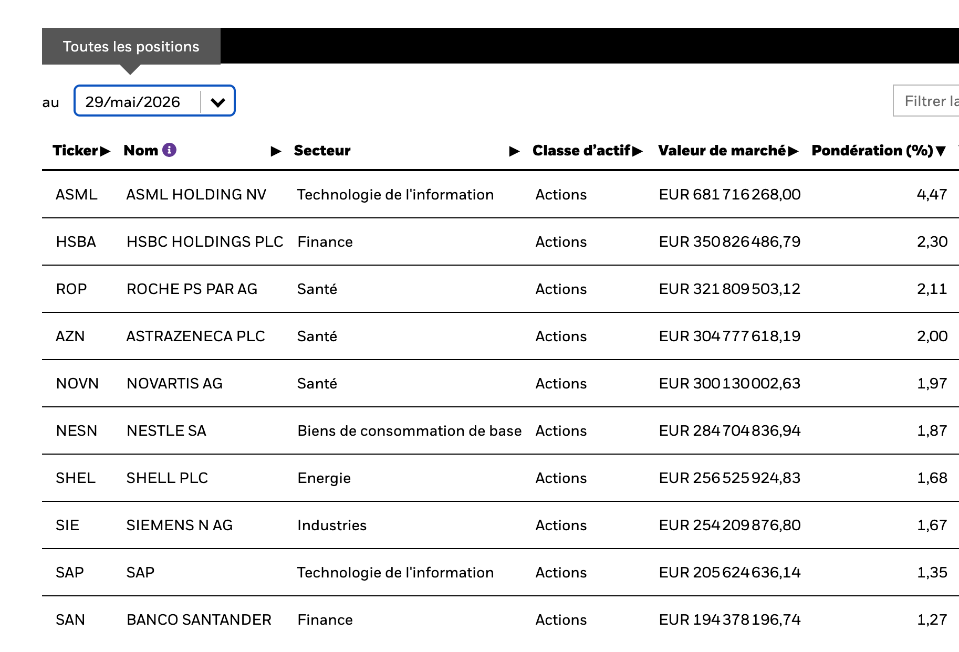This screenshot has width=959, height=652.
Task: Click market value EUR 254 209 876,80
Action: point(730,525)
